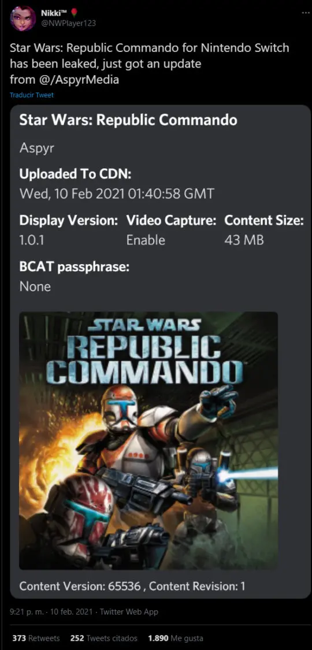The height and width of the screenshot is (650, 312).
Task: Click the BCAT passphrase None value
Action: coord(35,287)
